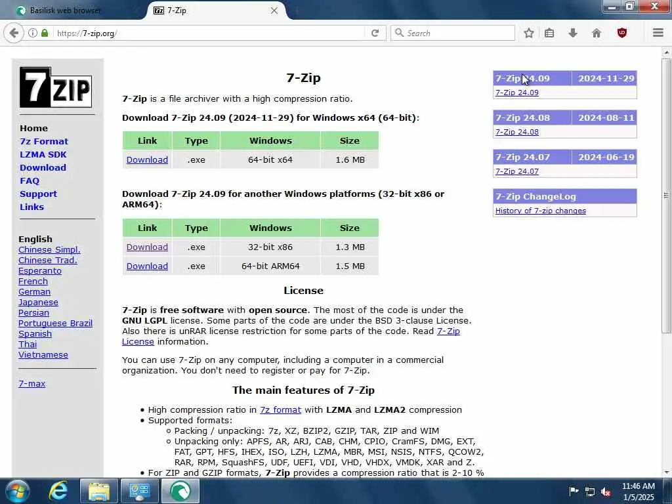The width and height of the screenshot is (672, 504).
Task: Switch language to Portuguese Brazil
Action: (55, 323)
